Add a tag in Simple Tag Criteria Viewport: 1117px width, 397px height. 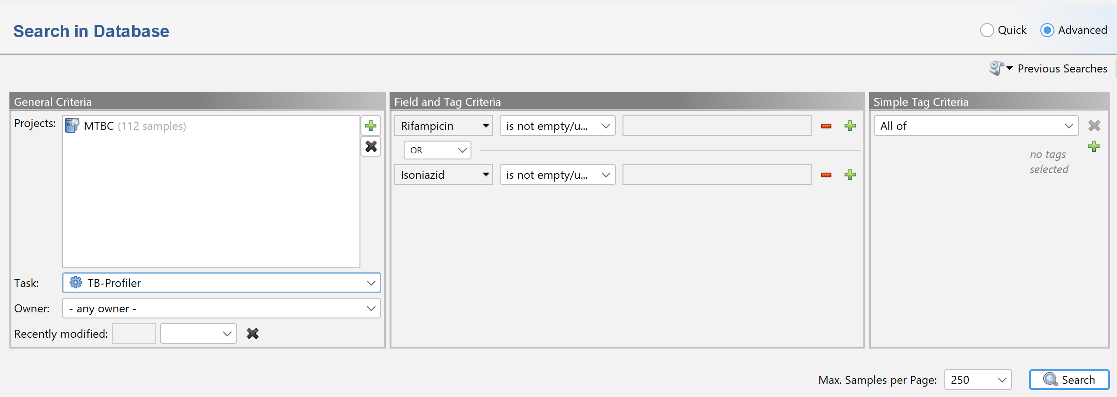pyautogui.click(x=1094, y=147)
